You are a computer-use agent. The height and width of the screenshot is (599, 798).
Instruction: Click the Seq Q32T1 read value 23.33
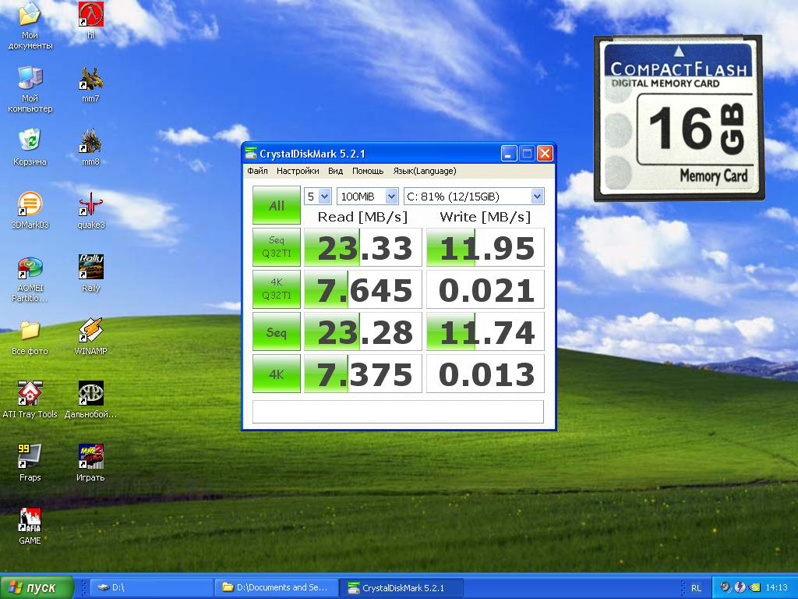363,247
